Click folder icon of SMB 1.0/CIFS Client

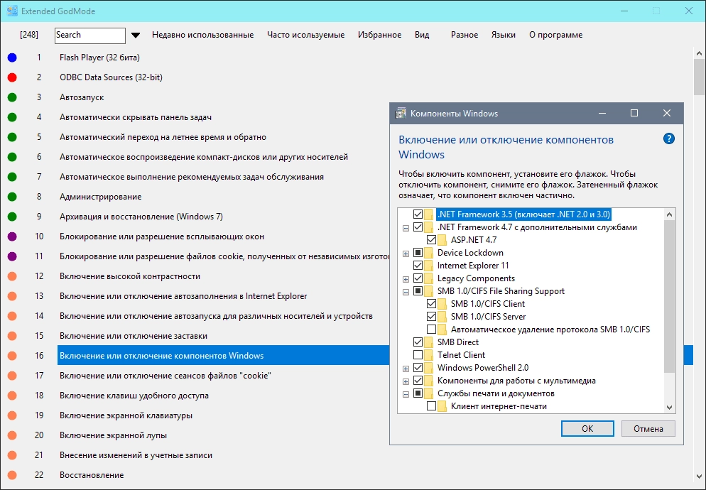click(442, 304)
